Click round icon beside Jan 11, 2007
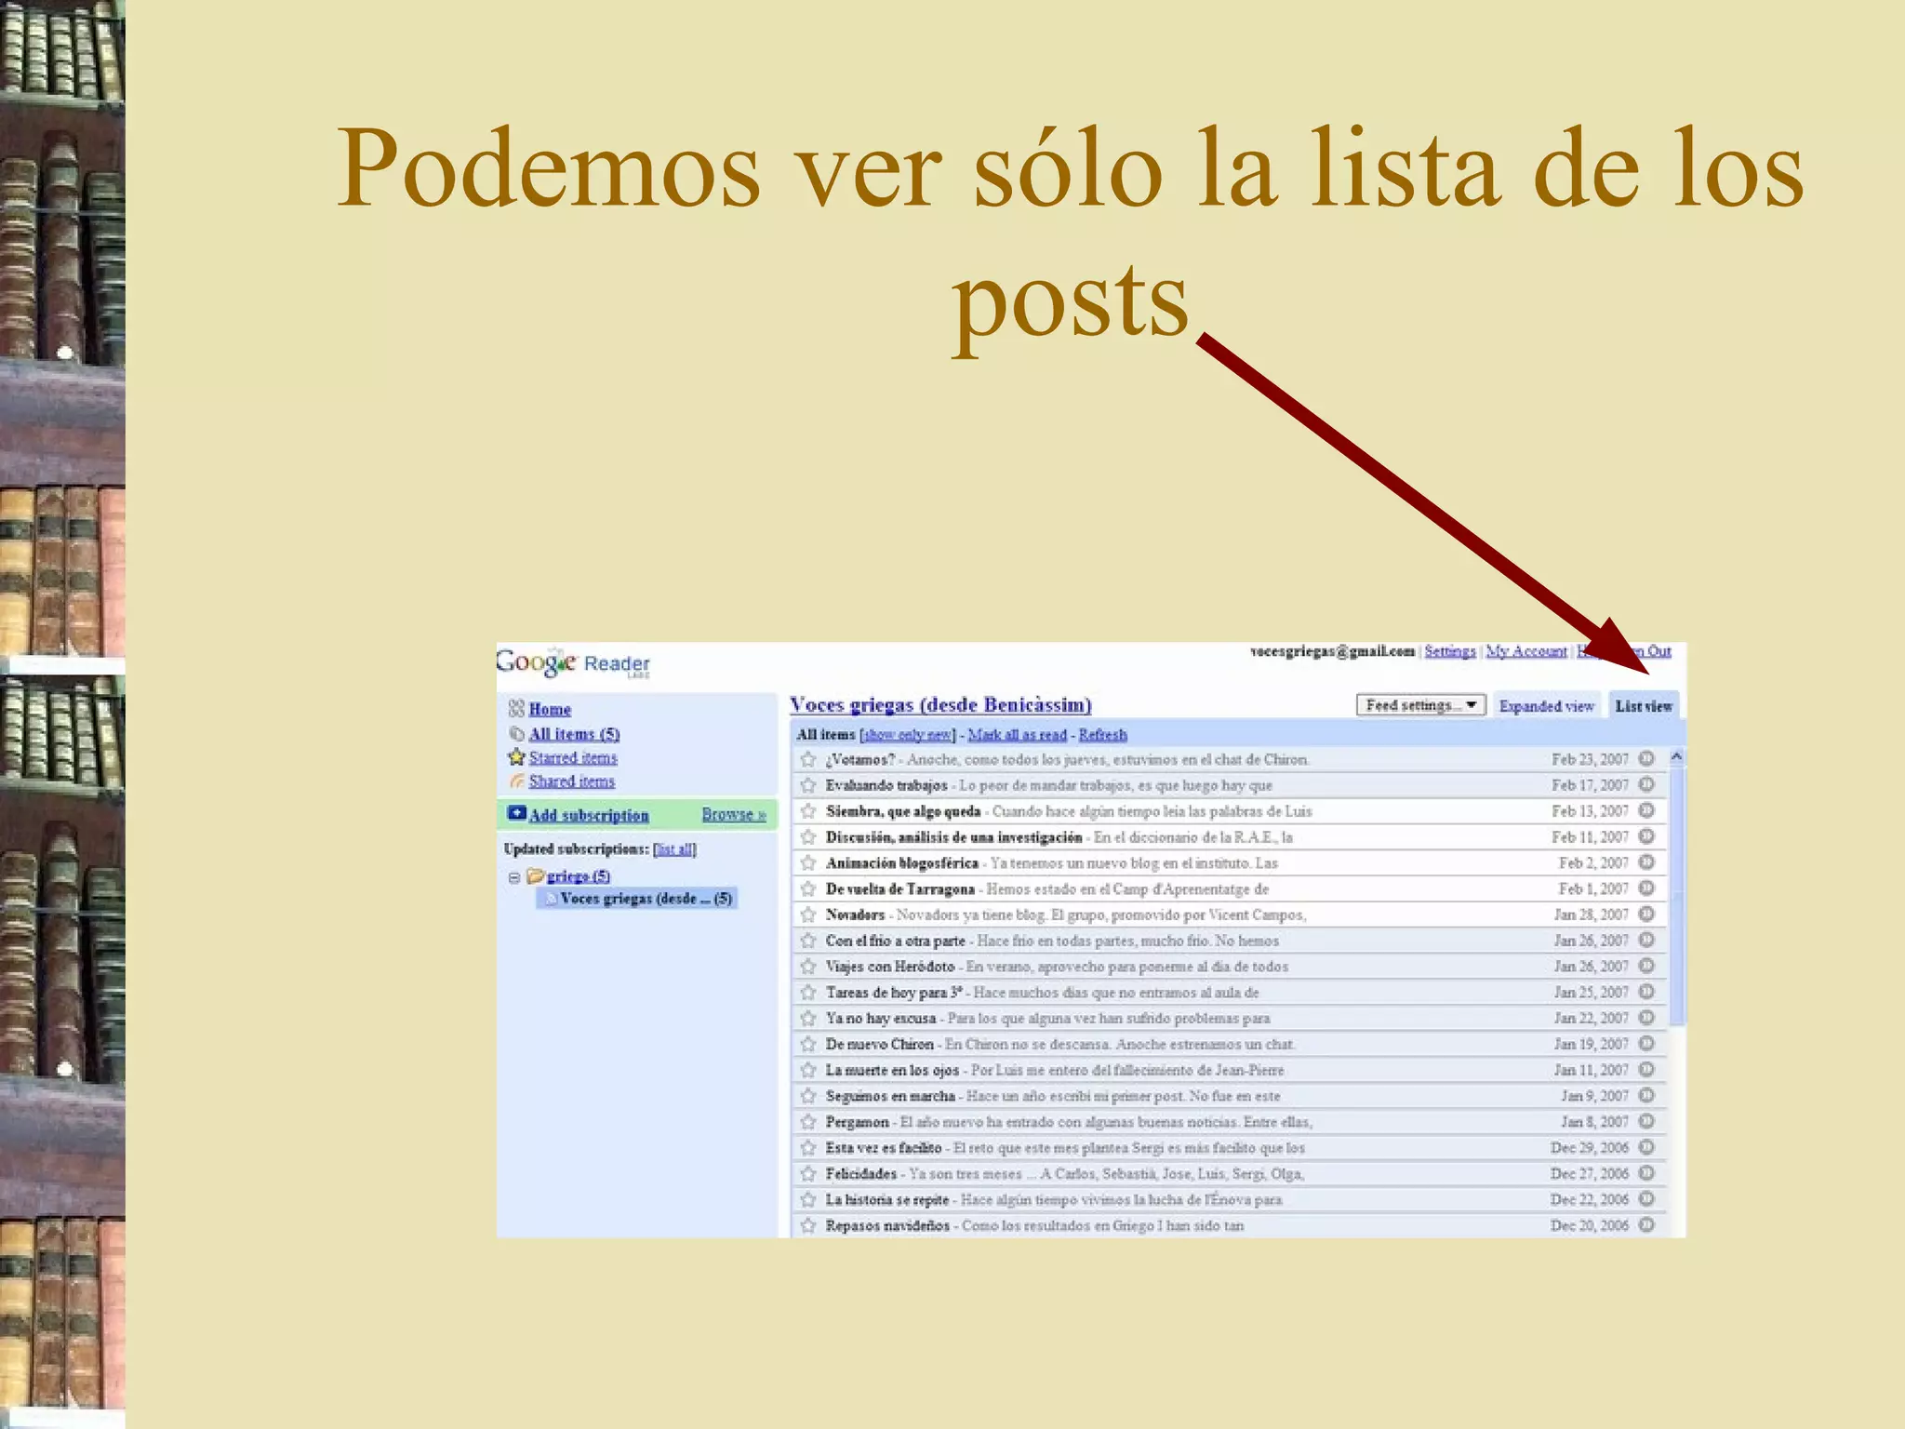1905x1429 pixels. coord(1646,1069)
